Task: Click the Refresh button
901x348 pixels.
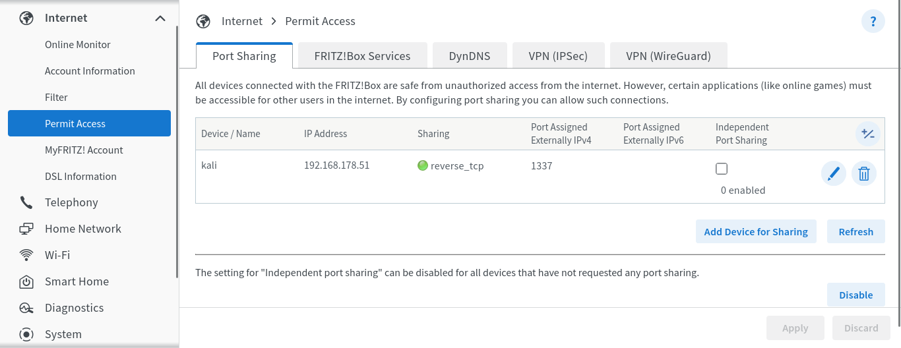Action: click(856, 231)
